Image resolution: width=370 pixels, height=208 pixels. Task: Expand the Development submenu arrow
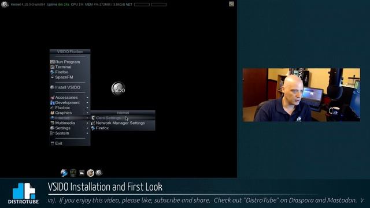87,103
